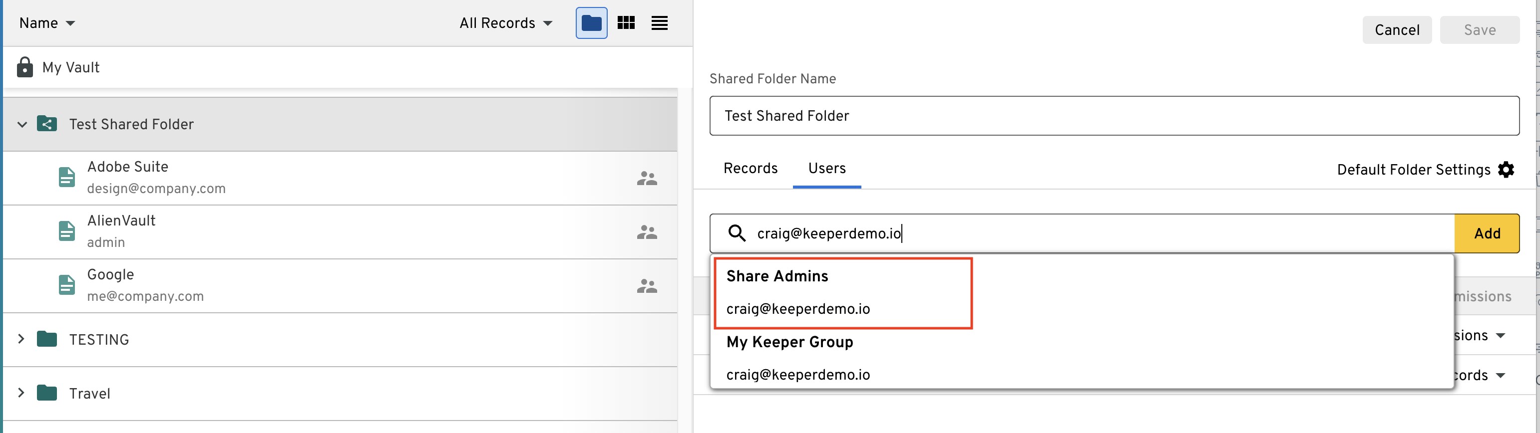Open the Name sort dropdown

coord(46,23)
